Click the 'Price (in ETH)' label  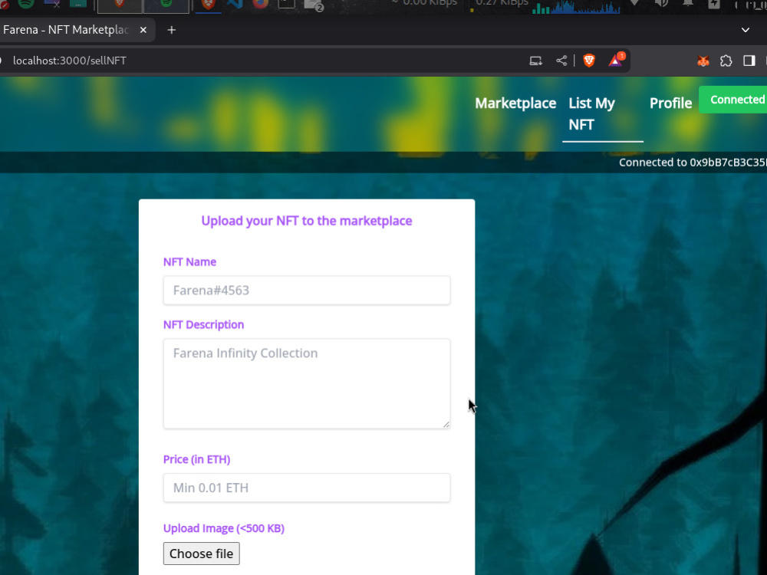coord(196,459)
